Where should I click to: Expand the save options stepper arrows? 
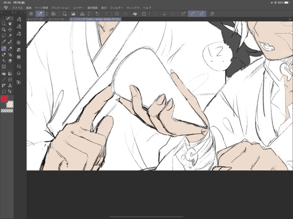tap(89, 14)
